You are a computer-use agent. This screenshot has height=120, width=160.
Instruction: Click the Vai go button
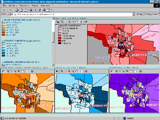click(139, 14)
